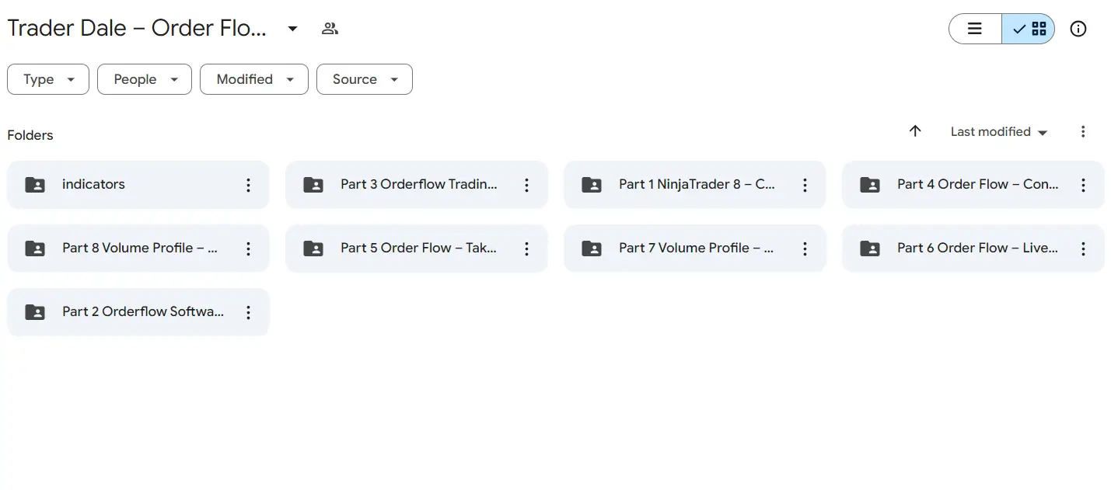The height and width of the screenshot is (490, 1111).
Task: Click the Part 1 NinjaTrader shared folder icon
Action: (x=592, y=185)
